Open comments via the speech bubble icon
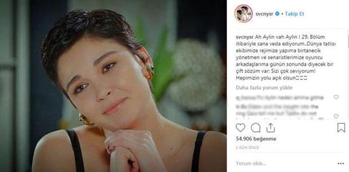 256,128
